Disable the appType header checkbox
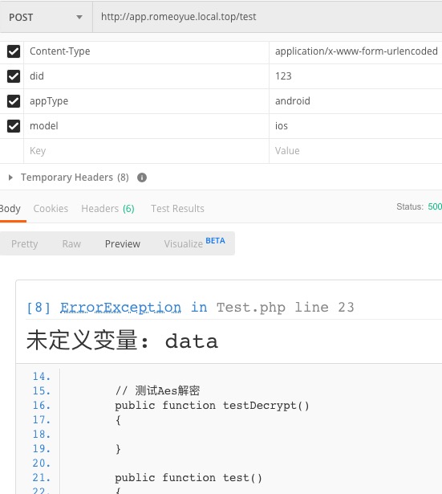 14,101
